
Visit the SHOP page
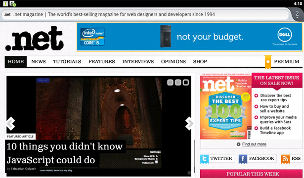pos(200,62)
